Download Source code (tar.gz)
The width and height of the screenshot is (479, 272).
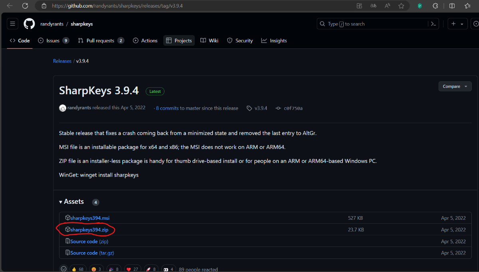click(92, 253)
